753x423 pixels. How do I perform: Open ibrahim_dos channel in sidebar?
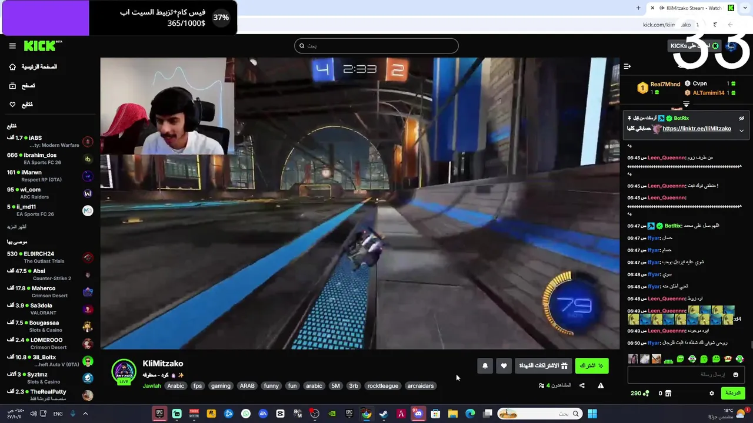click(x=50, y=159)
